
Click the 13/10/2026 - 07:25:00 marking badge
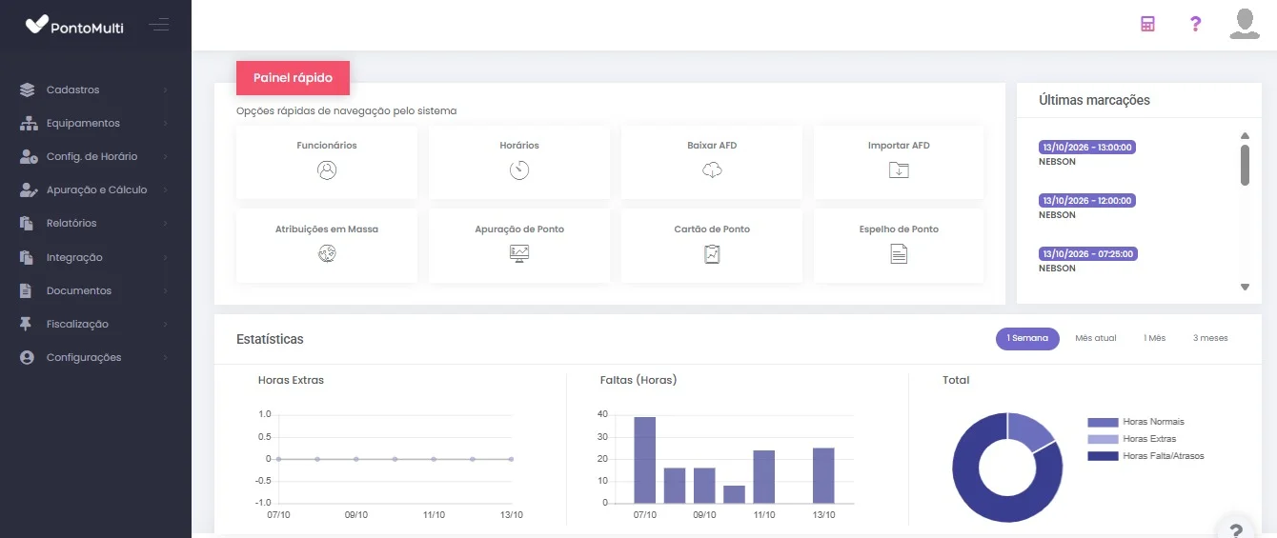(1086, 254)
